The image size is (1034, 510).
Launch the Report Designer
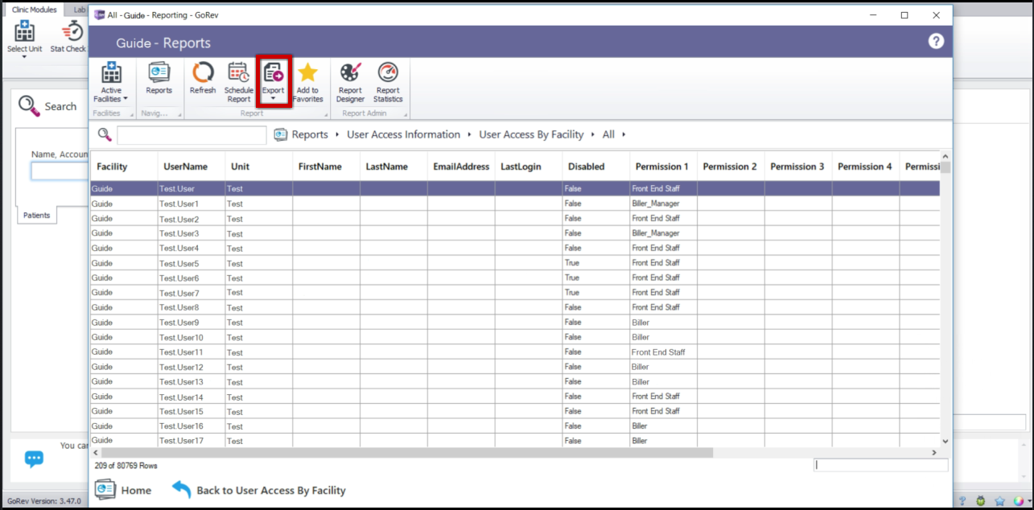point(350,83)
